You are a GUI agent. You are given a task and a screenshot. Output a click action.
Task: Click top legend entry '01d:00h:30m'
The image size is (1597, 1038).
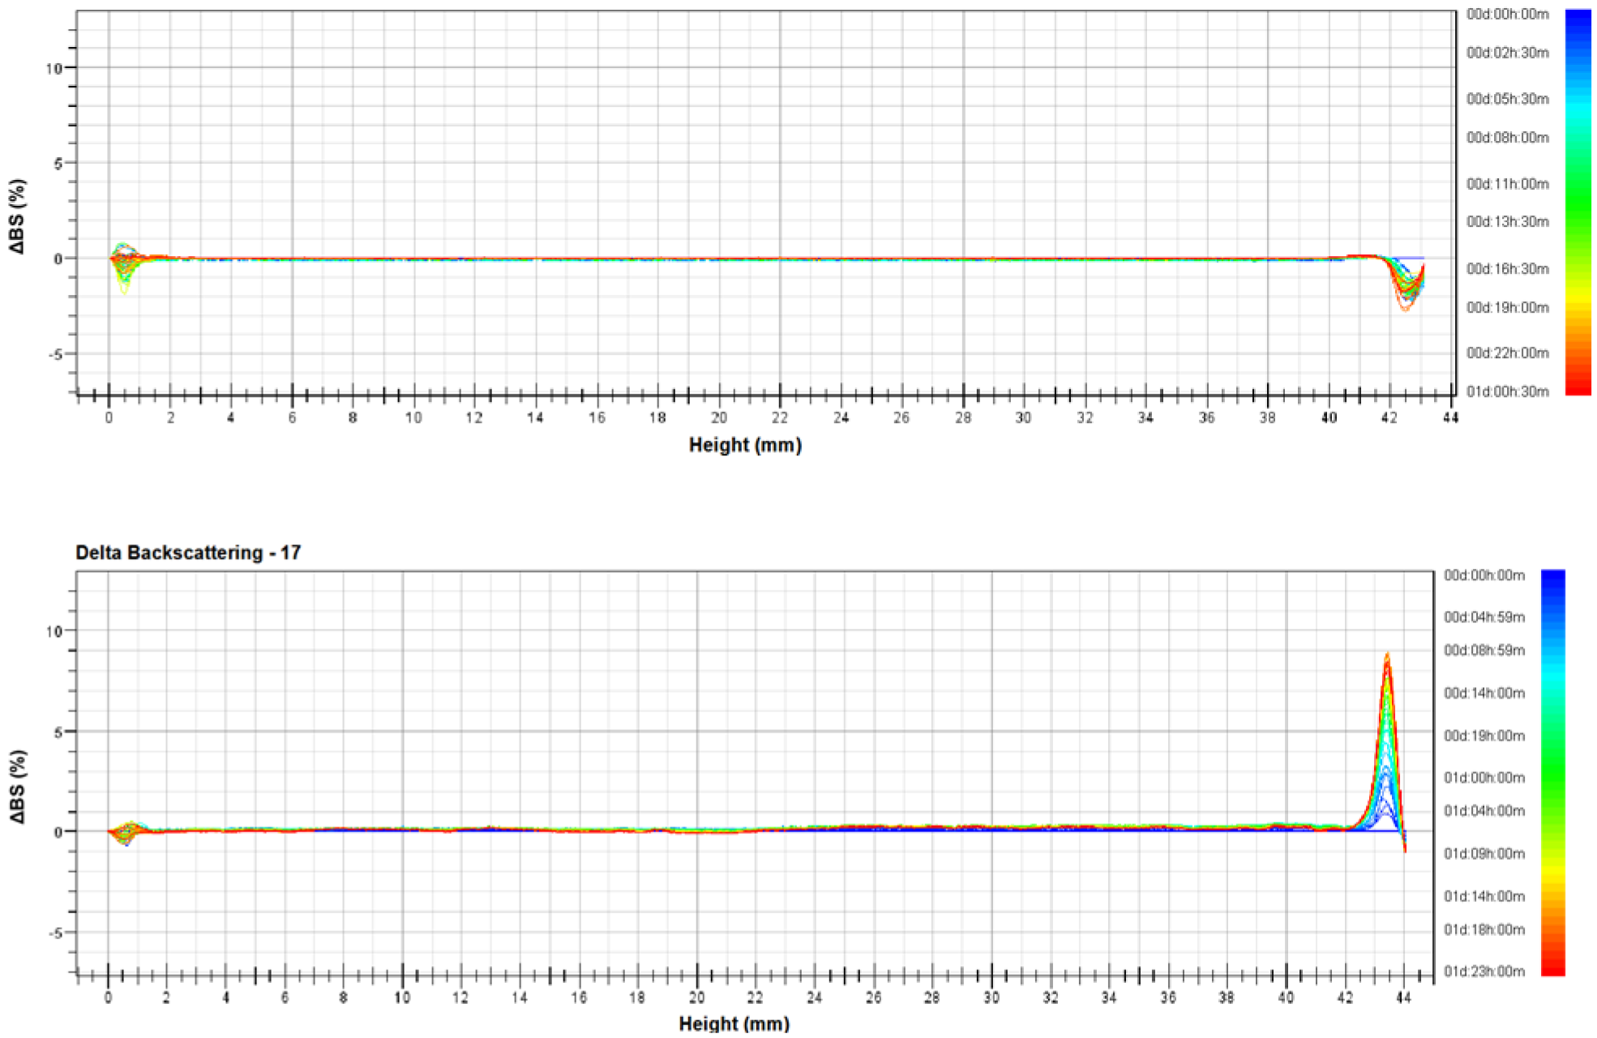point(1507,391)
